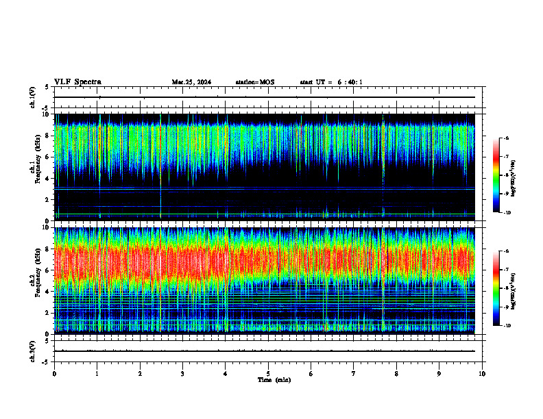This screenshot has width=543, height=419.
Task: Select the ch.2 colorbar log(PSD) label
Action: tap(514, 291)
